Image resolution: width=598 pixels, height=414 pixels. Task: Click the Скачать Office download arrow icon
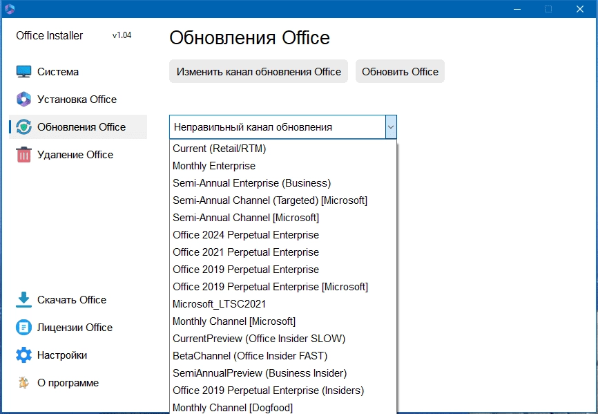[x=23, y=299]
